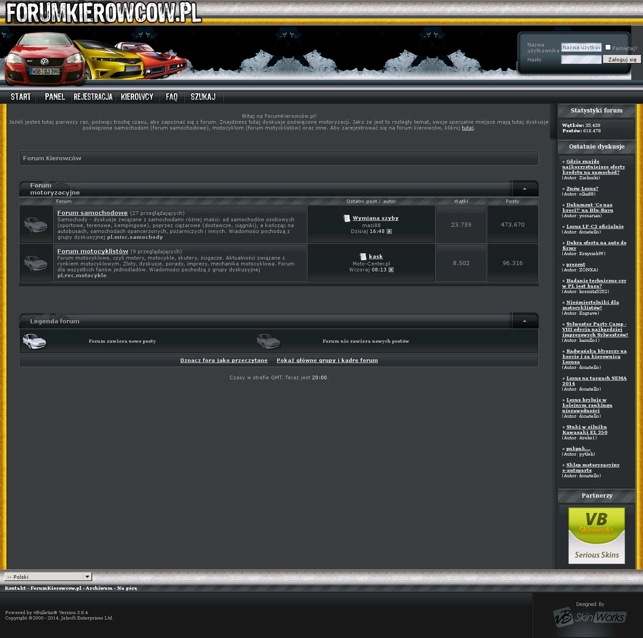Image resolution: width=643 pixels, height=638 pixels.
Task: Go to last post arrow for kask
Action: coord(391,270)
